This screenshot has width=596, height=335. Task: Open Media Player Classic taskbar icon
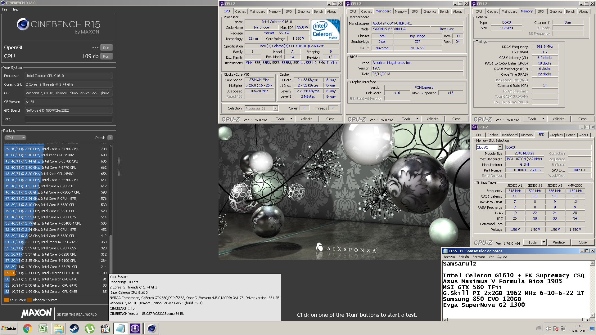tap(105, 328)
